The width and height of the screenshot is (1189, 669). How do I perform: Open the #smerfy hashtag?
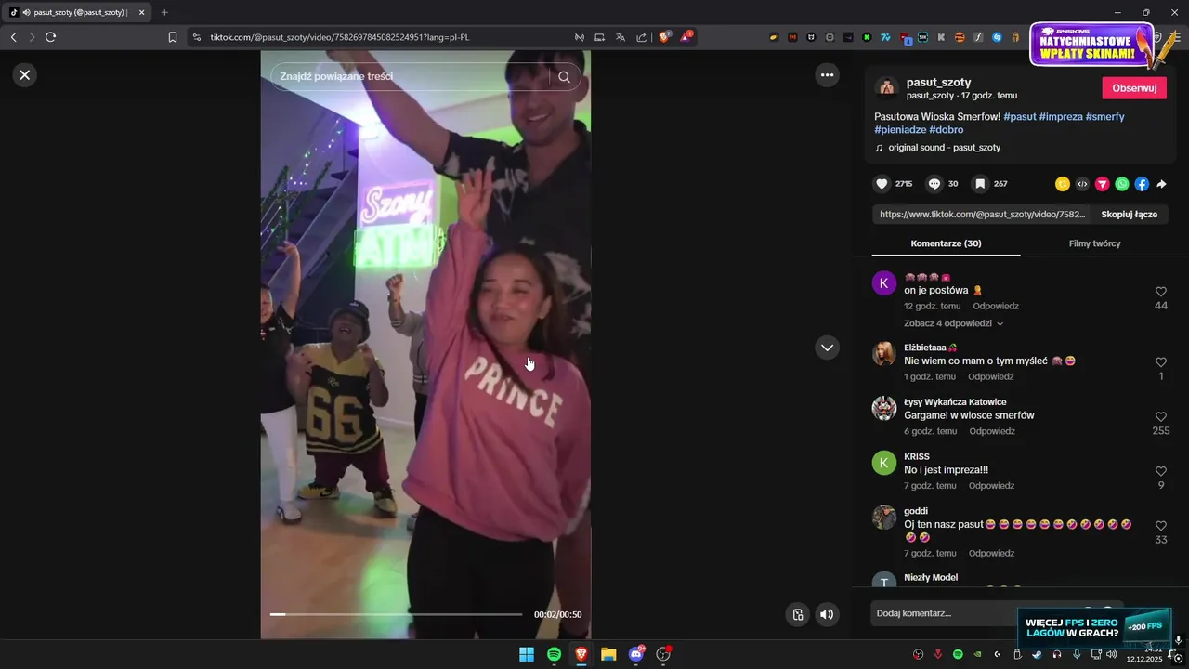1104,116
